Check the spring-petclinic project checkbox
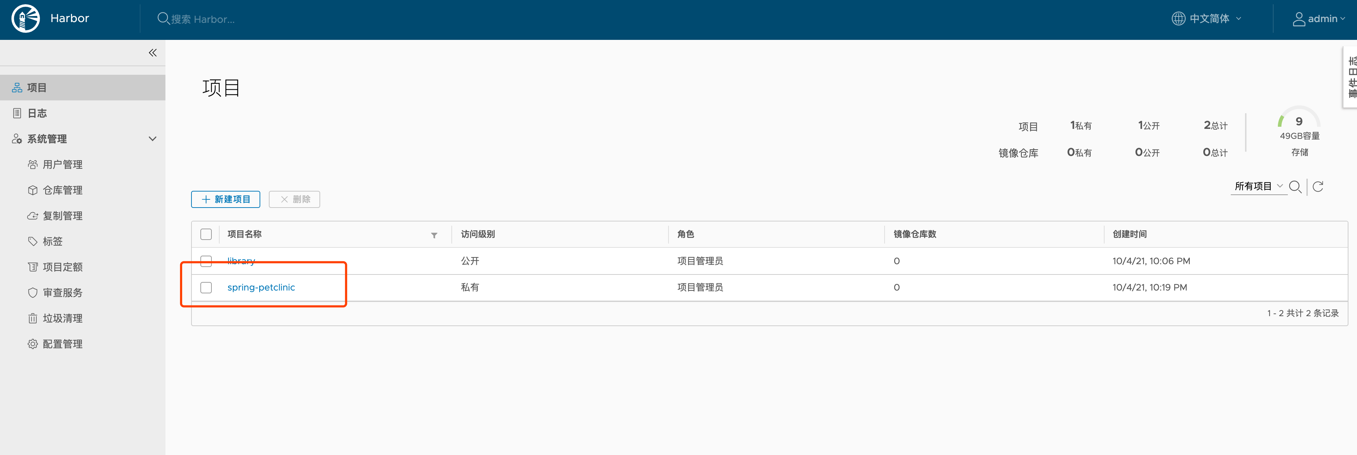This screenshot has height=455, width=1357. pos(206,287)
